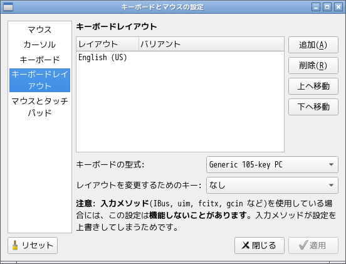The height and width of the screenshot is (264, 346).
Task: Click the バリアント column header
Action: 211,44
